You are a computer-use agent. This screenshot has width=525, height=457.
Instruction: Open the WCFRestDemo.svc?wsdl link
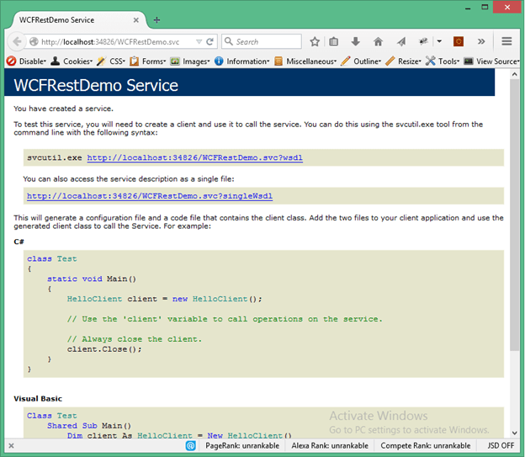[x=195, y=158]
